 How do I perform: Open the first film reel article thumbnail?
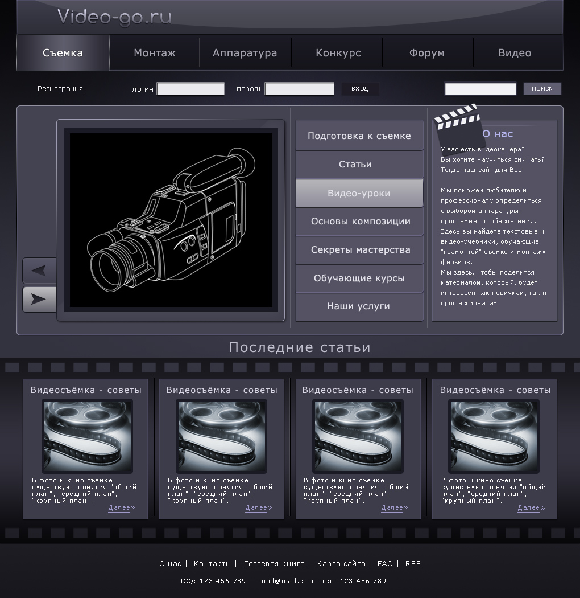point(87,436)
